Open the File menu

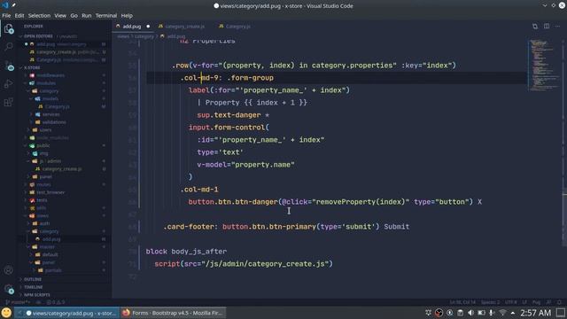(6, 16)
